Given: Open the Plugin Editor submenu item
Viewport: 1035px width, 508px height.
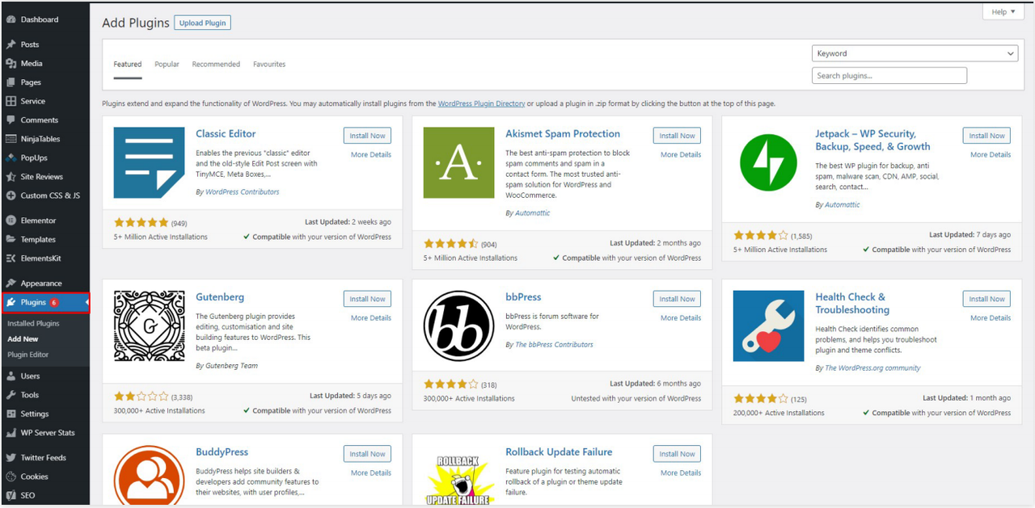Looking at the screenshot, I should click(x=28, y=355).
